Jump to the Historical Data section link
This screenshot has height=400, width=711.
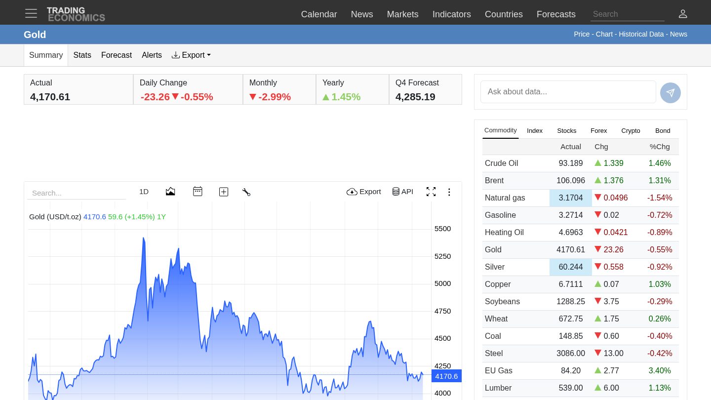point(641,34)
